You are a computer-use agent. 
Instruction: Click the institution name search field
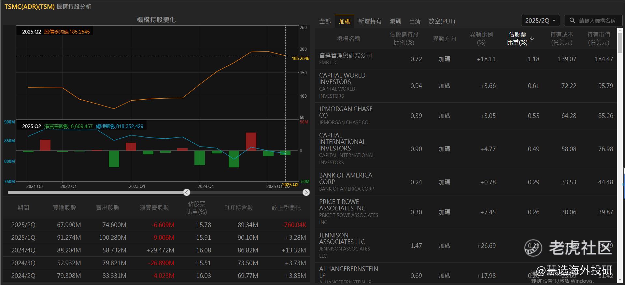[x=593, y=21]
